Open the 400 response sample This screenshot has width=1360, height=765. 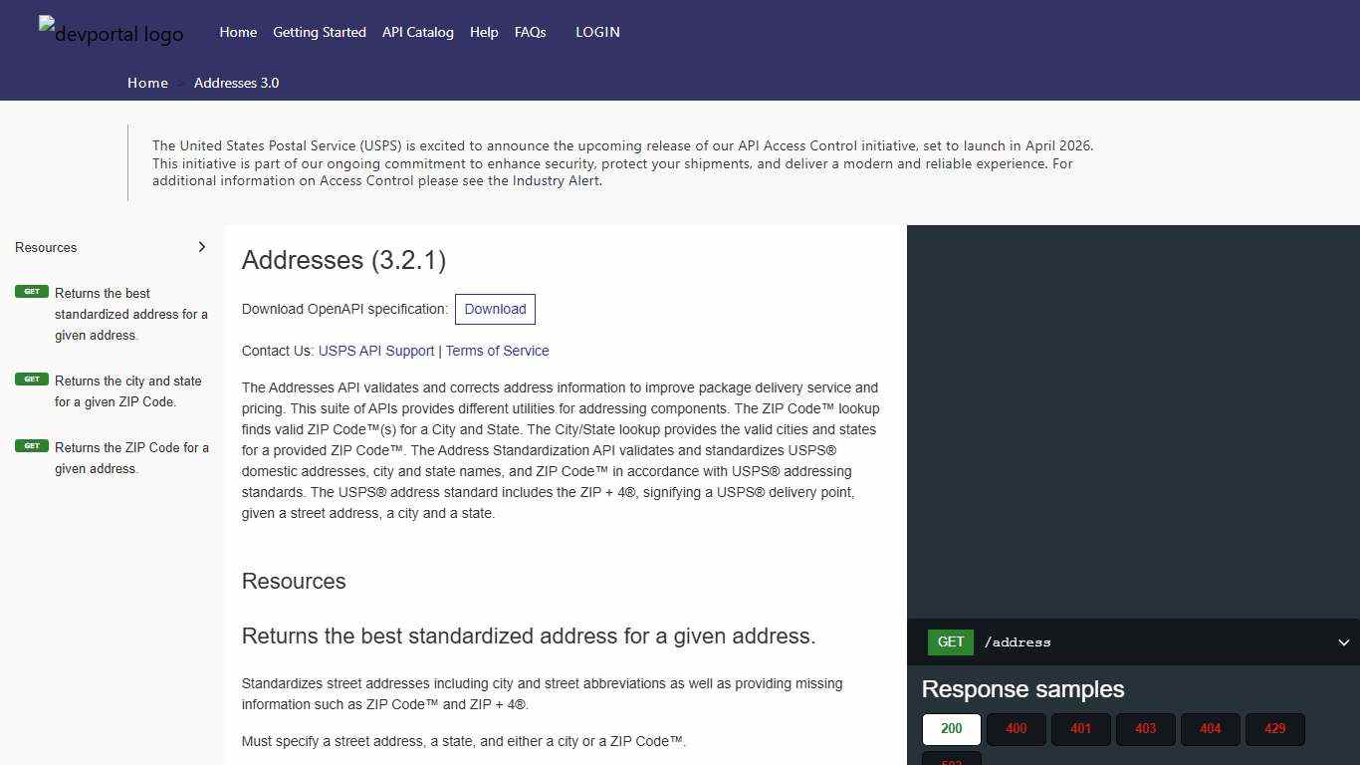1016,728
